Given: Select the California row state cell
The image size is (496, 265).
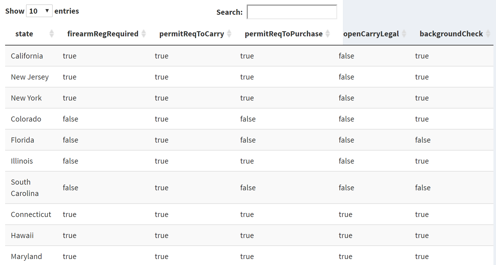Looking at the screenshot, I should point(27,56).
